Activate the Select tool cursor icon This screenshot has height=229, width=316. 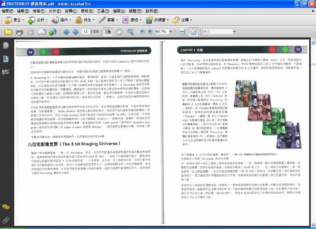108,32
